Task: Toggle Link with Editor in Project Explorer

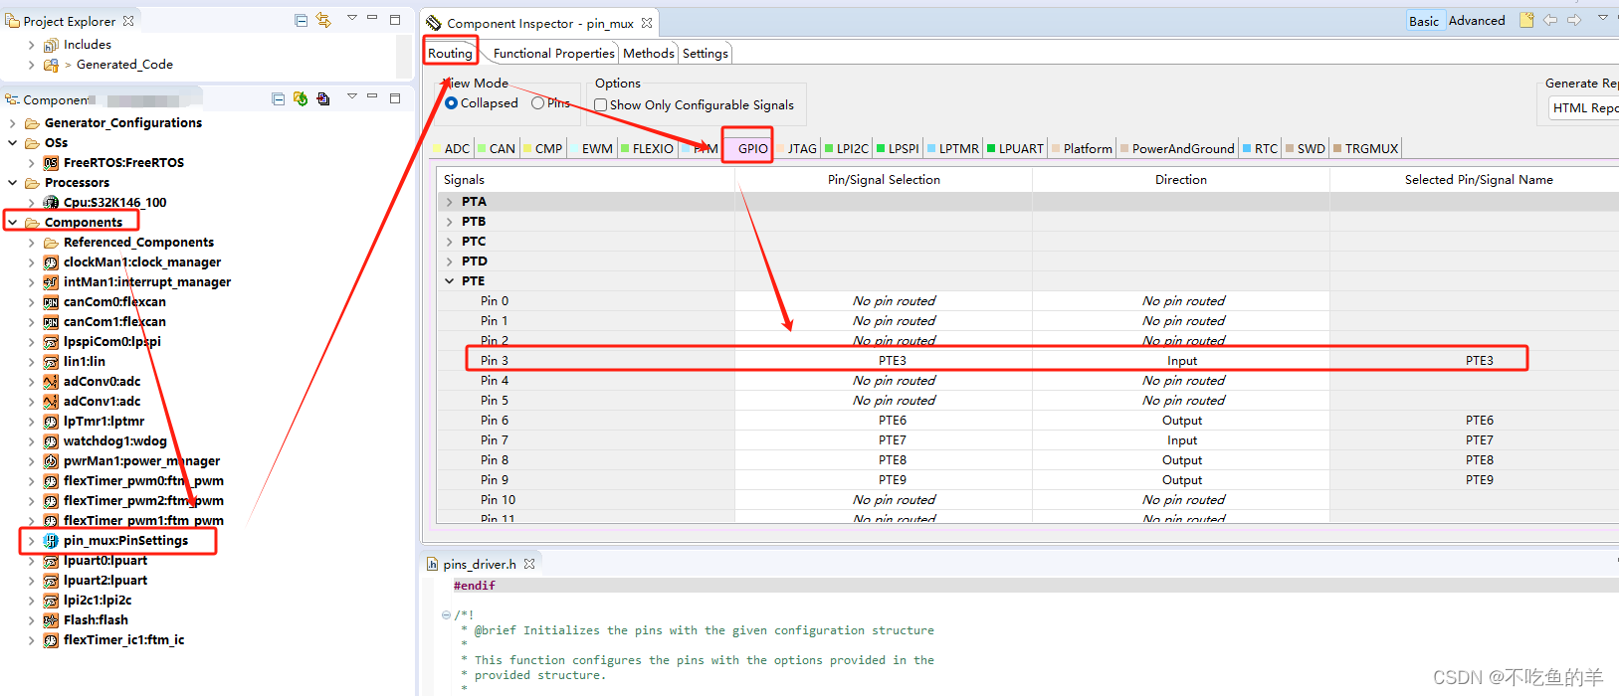Action: [x=323, y=20]
